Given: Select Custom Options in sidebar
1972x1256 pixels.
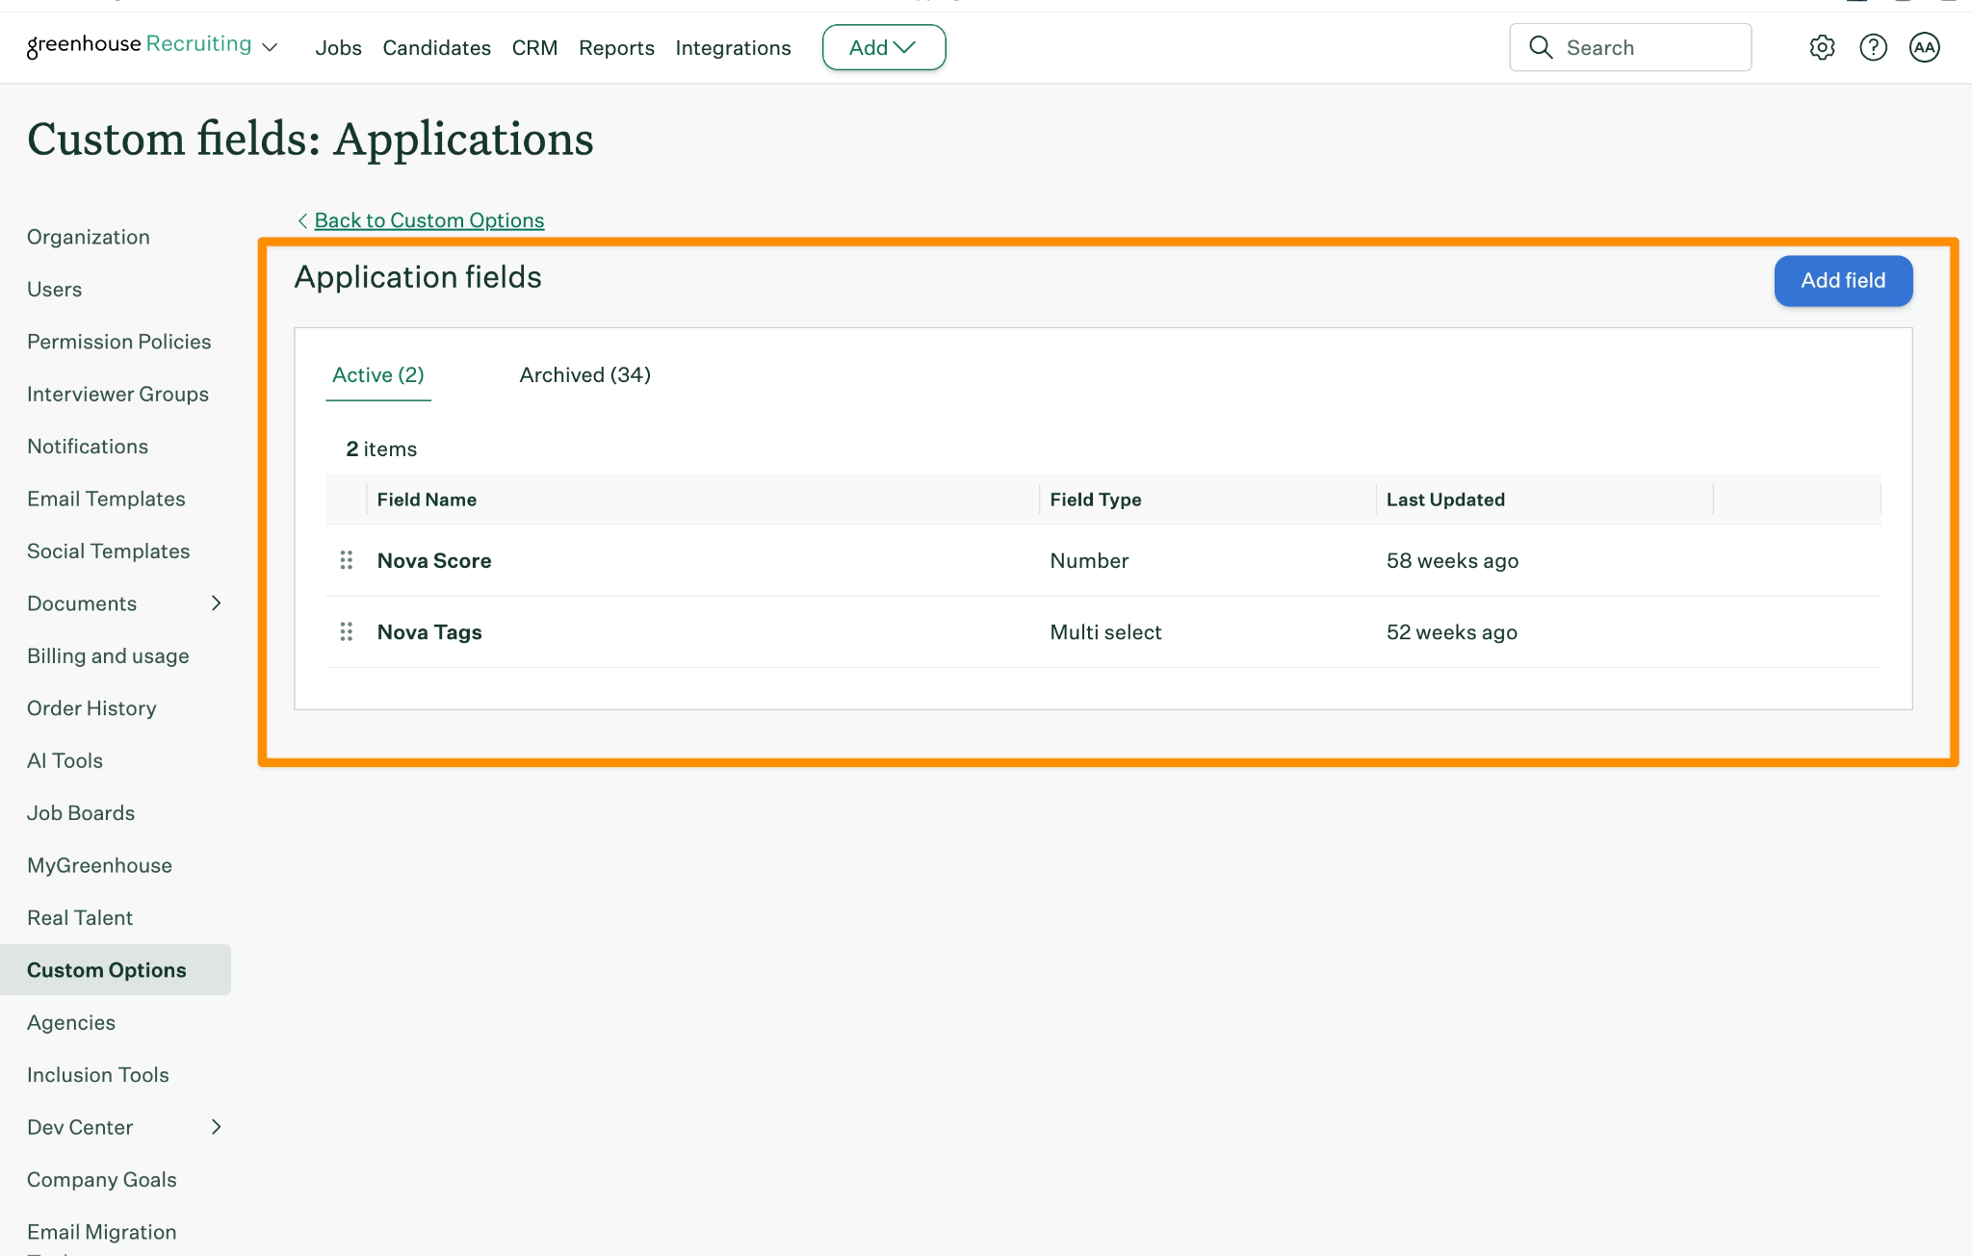Looking at the screenshot, I should click(x=116, y=969).
